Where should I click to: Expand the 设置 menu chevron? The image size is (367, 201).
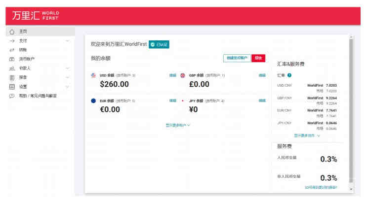point(67,87)
